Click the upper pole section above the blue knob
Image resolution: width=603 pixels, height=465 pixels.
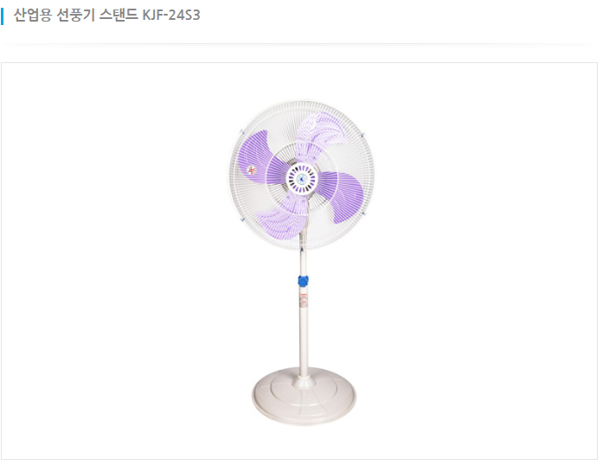(303, 261)
